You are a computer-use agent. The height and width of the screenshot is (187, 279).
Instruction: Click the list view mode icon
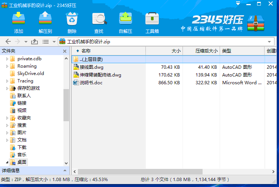(46, 42)
